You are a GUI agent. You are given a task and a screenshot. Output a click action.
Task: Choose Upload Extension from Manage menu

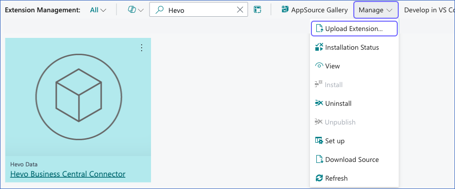(x=354, y=29)
